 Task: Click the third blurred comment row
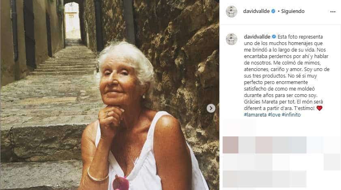pos(264,179)
